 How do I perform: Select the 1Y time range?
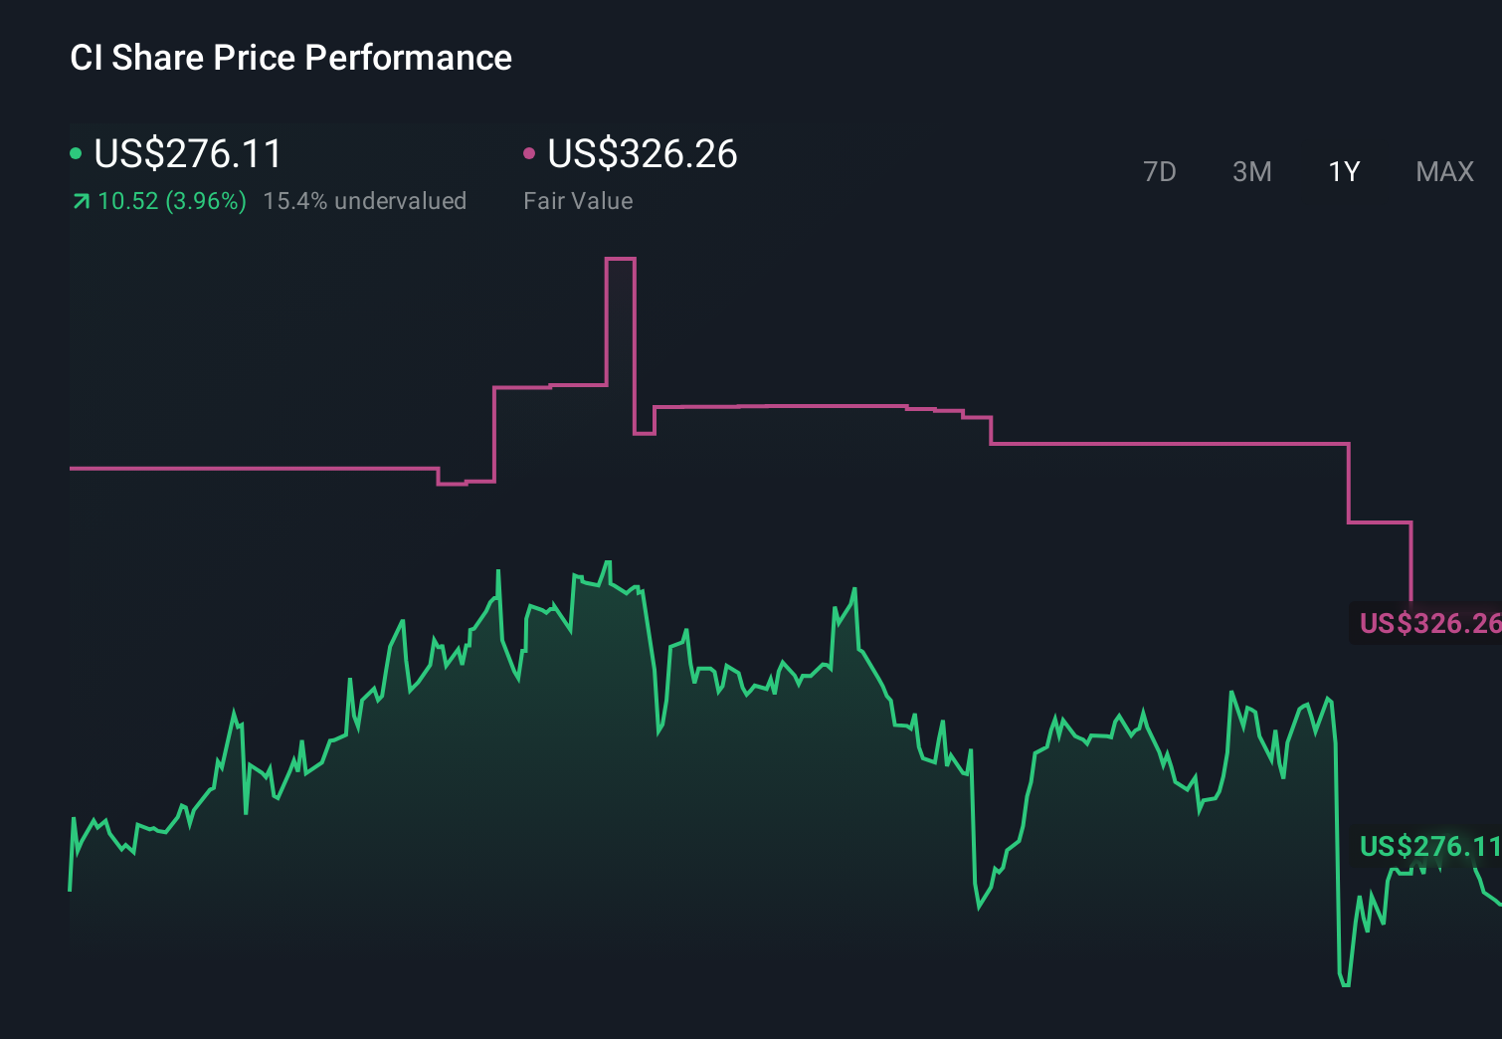(x=1343, y=171)
